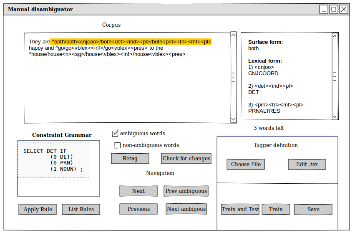Click the down arrow in lexical form panel
The image size is (355, 238).
(x=335, y=117)
